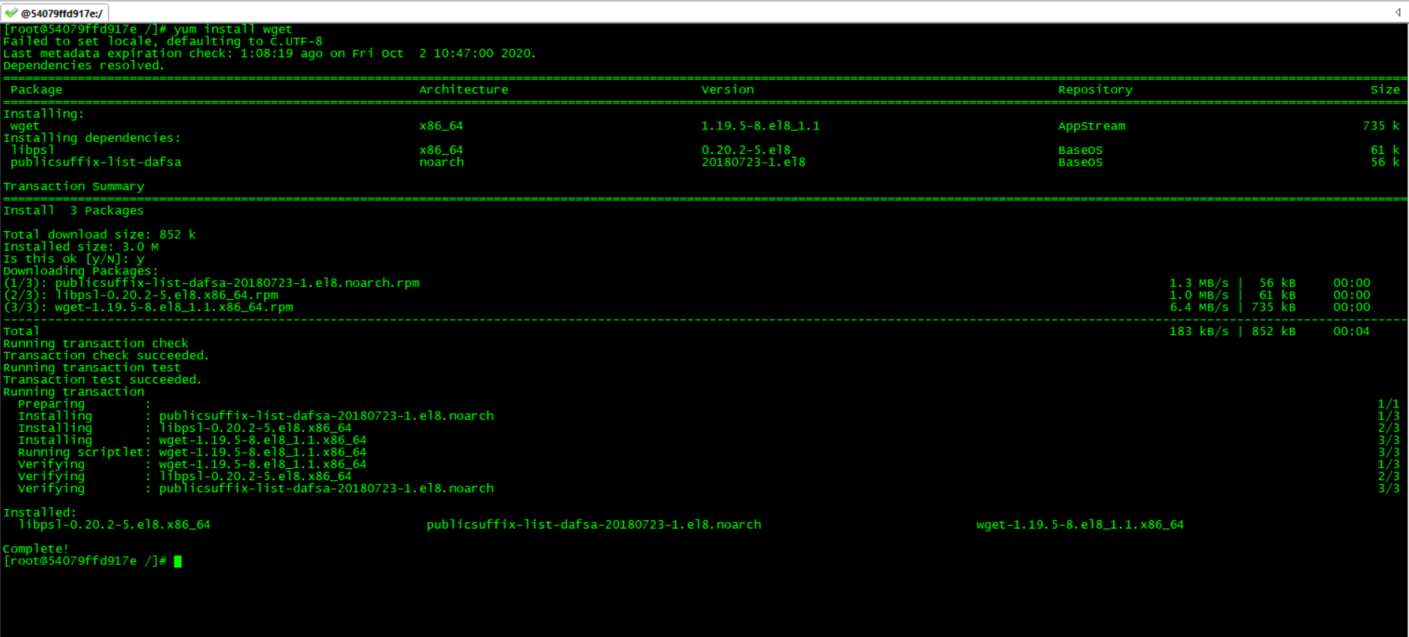Click the 'Complete!' message

pyautogui.click(x=36, y=549)
